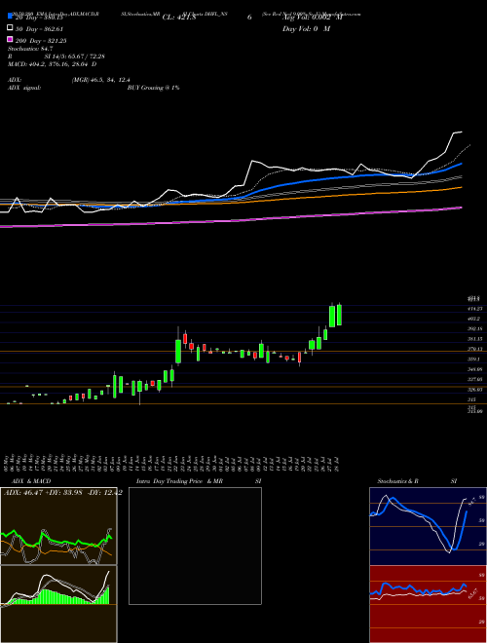Click the 370.13 price axis label

tap(475, 349)
